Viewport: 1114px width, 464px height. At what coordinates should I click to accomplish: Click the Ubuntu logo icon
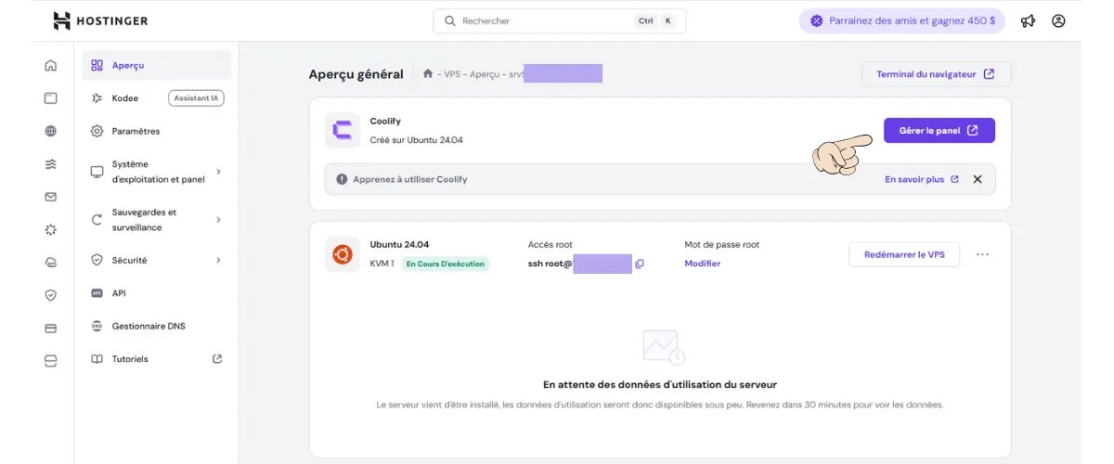[343, 254]
